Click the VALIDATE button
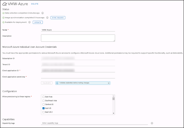This screenshot has width=184, height=128. pos(47,83)
